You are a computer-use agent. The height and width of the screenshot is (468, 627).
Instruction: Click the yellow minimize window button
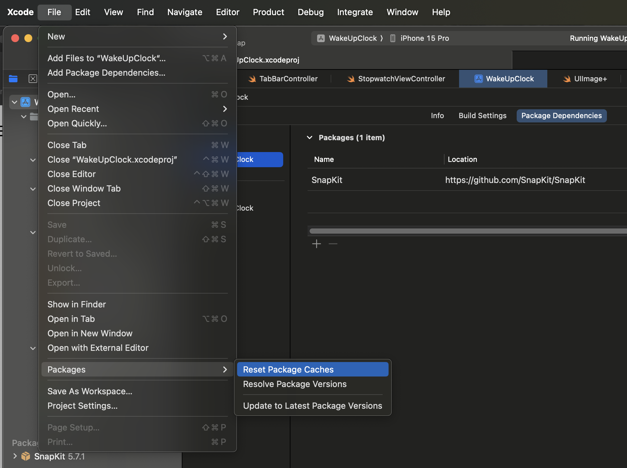tap(28, 38)
